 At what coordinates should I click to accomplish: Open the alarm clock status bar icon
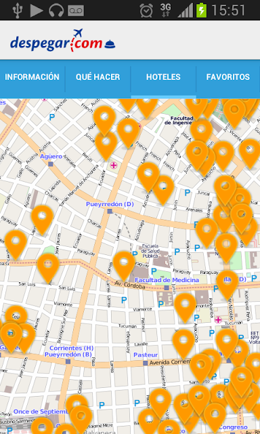click(x=146, y=11)
